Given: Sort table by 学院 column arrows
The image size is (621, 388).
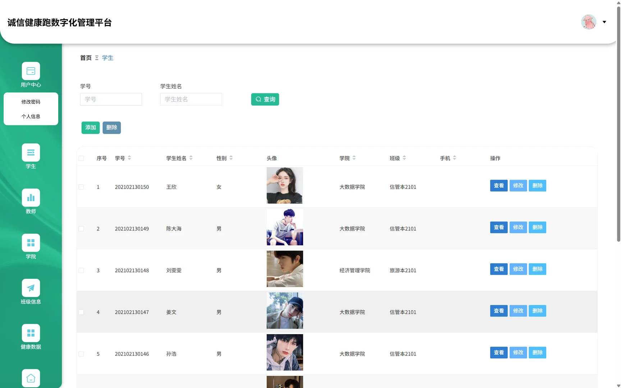Looking at the screenshot, I should pyautogui.click(x=354, y=158).
